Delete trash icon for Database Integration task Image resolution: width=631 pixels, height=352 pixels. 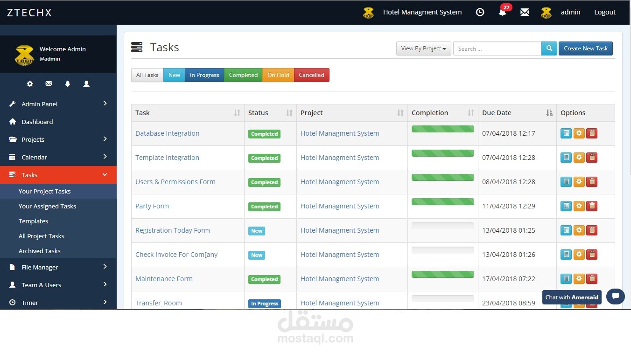coord(592,133)
